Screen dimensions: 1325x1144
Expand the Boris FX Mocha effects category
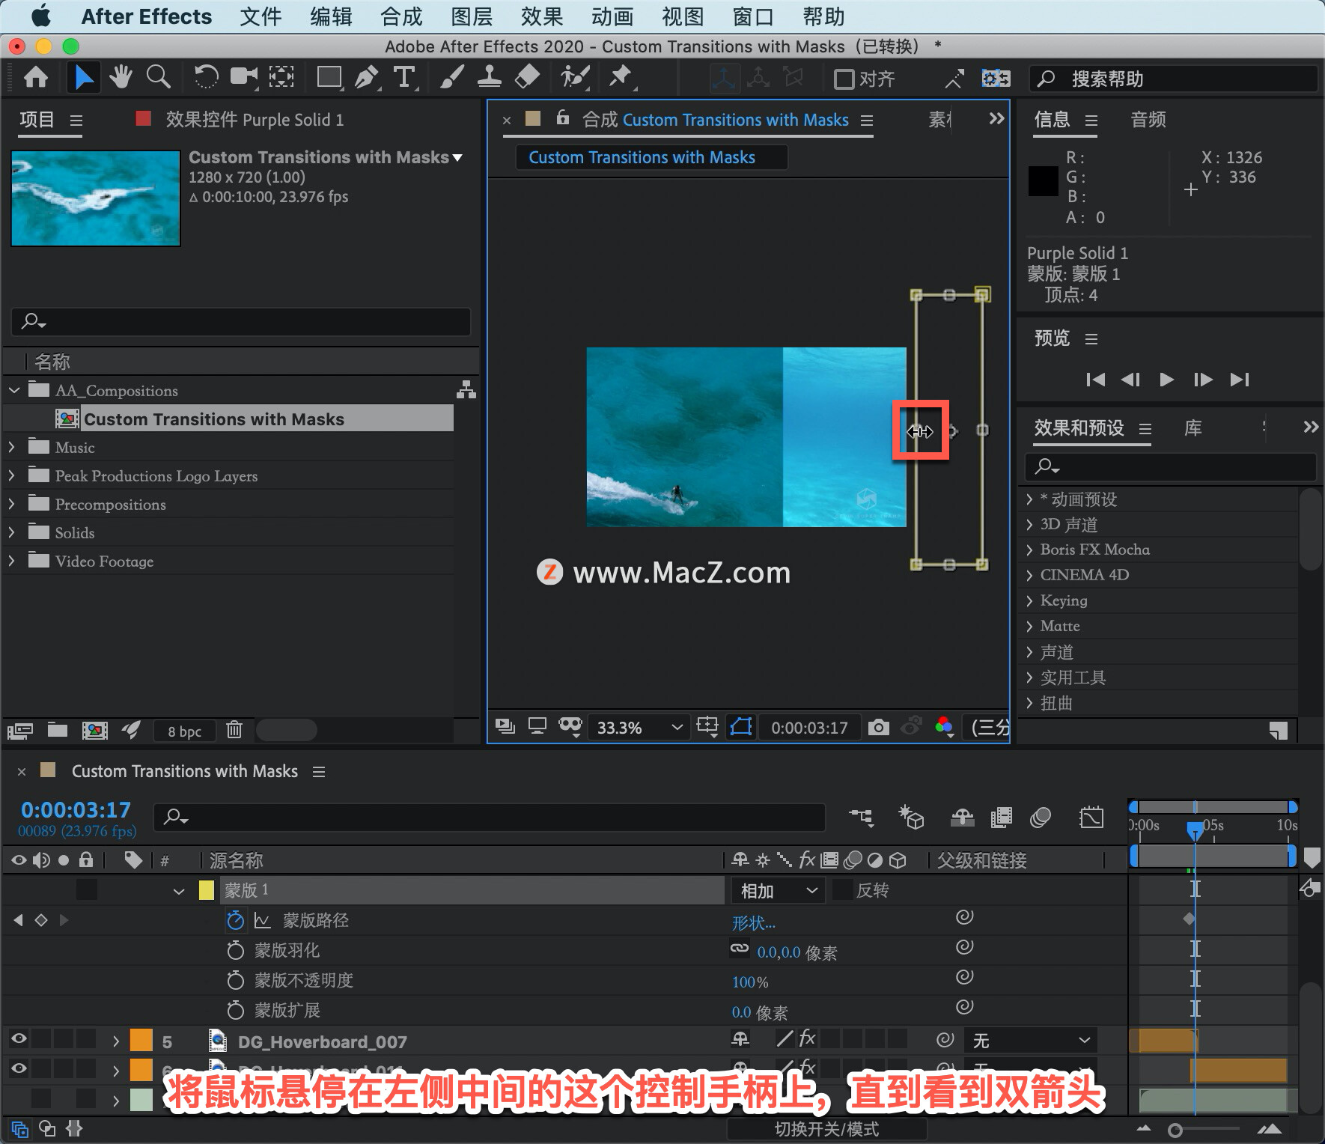(1030, 550)
